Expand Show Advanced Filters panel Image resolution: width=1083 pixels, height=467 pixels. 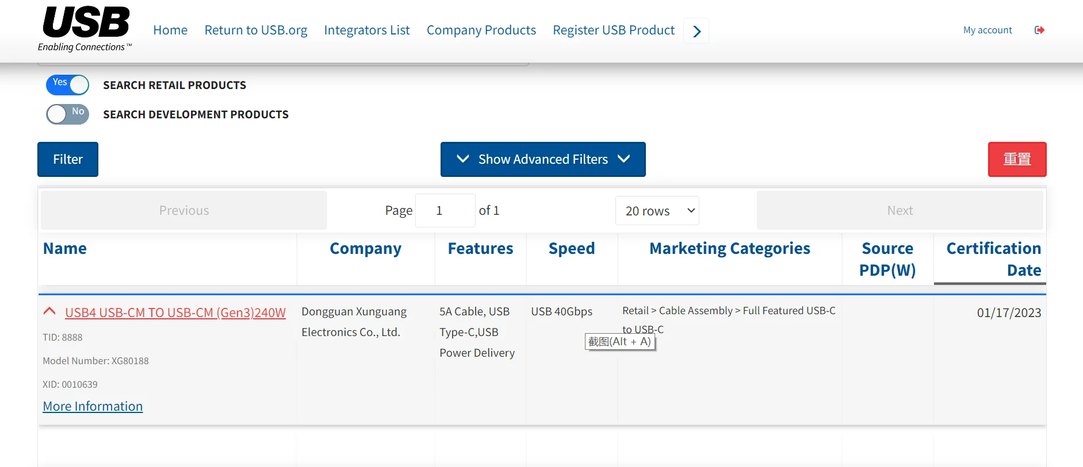click(542, 159)
